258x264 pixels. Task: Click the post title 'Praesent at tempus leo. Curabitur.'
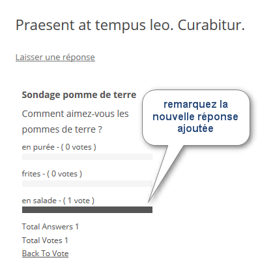coord(130,25)
